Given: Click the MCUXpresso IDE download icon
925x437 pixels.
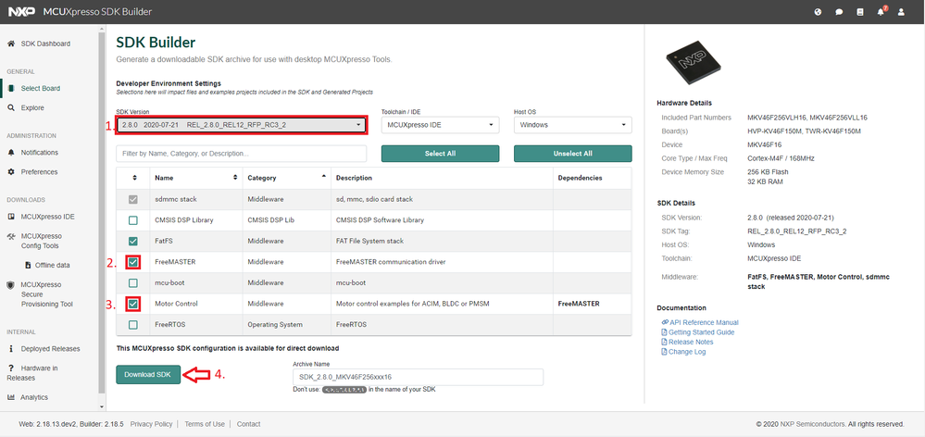Looking at the screenshot, I should click(10, 217).
